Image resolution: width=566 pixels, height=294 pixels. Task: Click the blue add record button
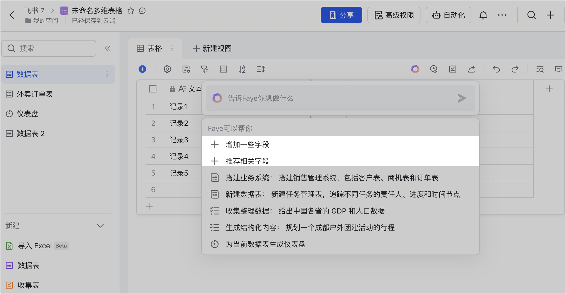(142, 69)
